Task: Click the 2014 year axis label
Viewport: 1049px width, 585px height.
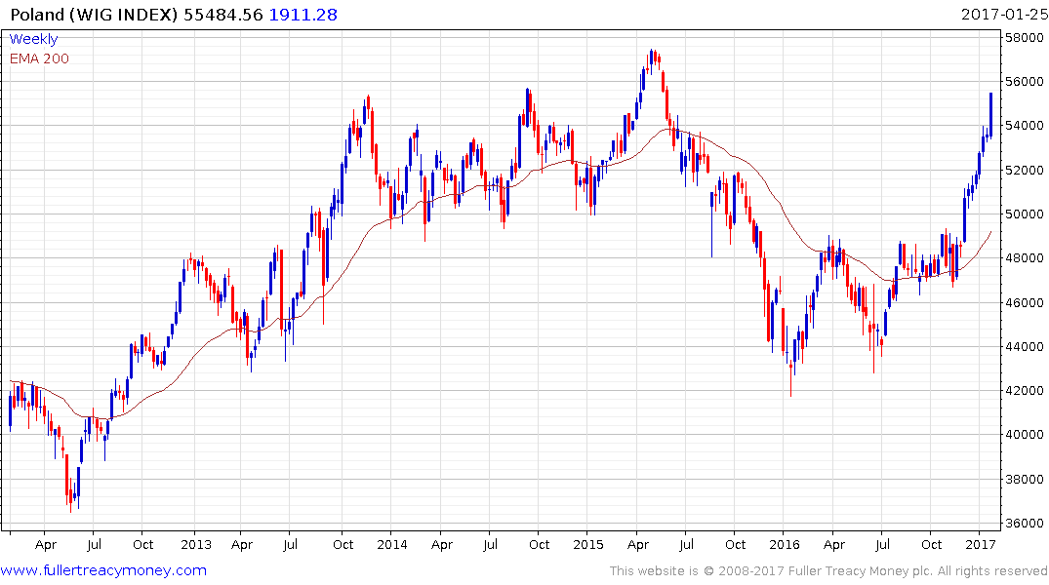Action: [392, 544]
